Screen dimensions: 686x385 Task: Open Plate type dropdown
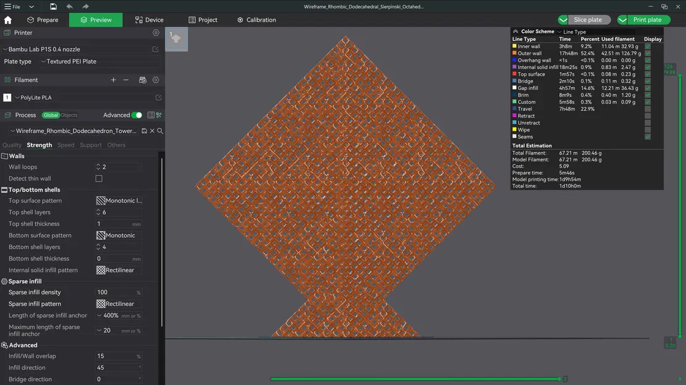coord(43,62)
